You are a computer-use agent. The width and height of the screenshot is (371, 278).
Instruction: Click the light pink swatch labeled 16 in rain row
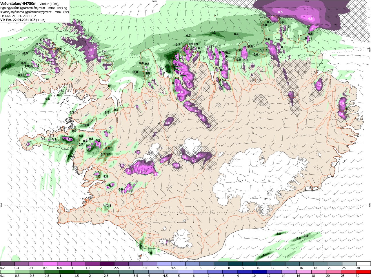(304, 272)
